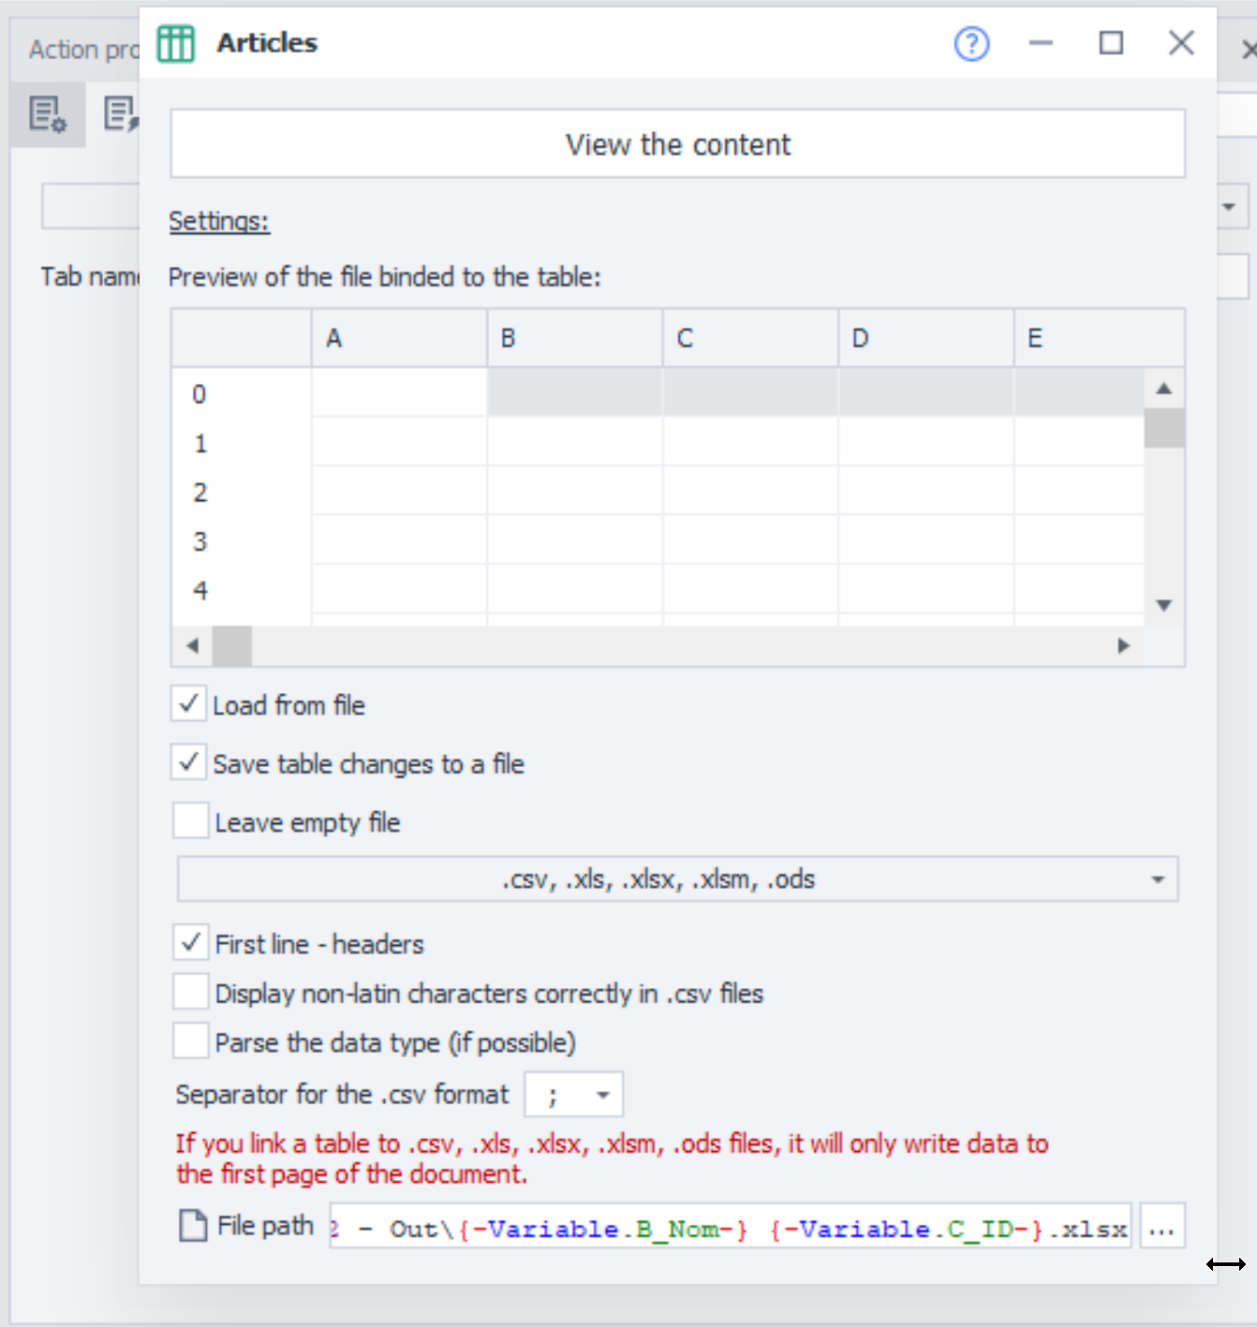Image resolution: width=1257 pixels, height=1327 pixels.
Task: Click the table preview scroll left arrow
Action: [193, 645]
